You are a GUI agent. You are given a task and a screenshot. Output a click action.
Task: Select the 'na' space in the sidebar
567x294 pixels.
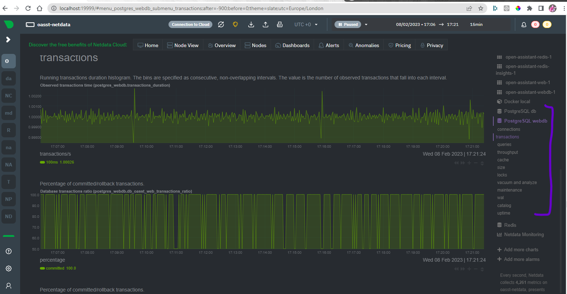[9, 147]
